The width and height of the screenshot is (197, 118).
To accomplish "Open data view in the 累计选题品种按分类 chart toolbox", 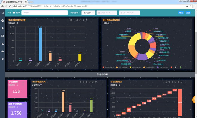I will [71, 20].
